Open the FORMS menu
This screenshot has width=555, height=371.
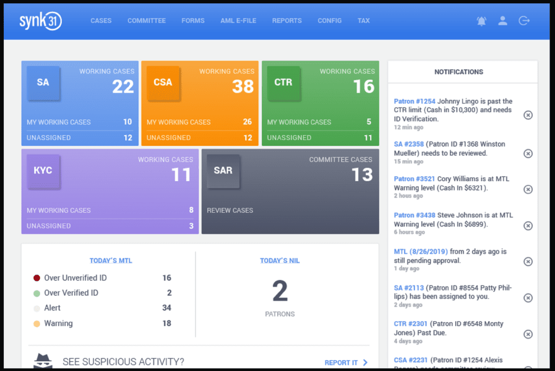[193, 21]
